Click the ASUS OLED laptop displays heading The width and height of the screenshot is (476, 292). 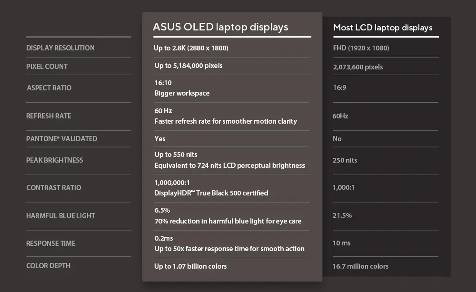220,27
